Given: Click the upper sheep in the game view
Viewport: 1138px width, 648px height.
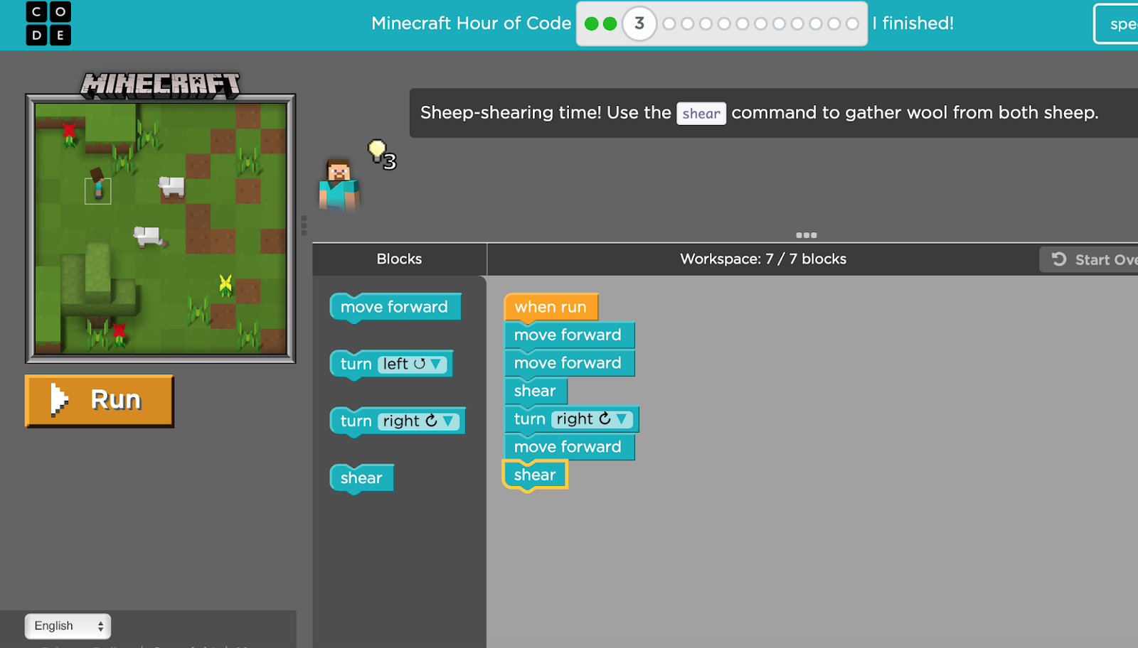Looking at the screenshot, I should [171, 186].
